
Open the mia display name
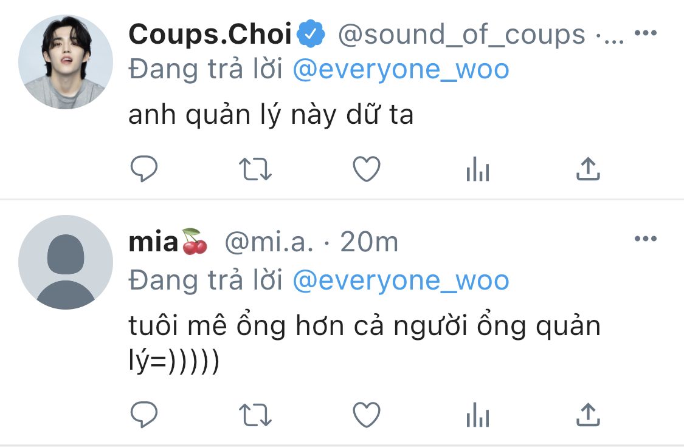click(154, 242)
